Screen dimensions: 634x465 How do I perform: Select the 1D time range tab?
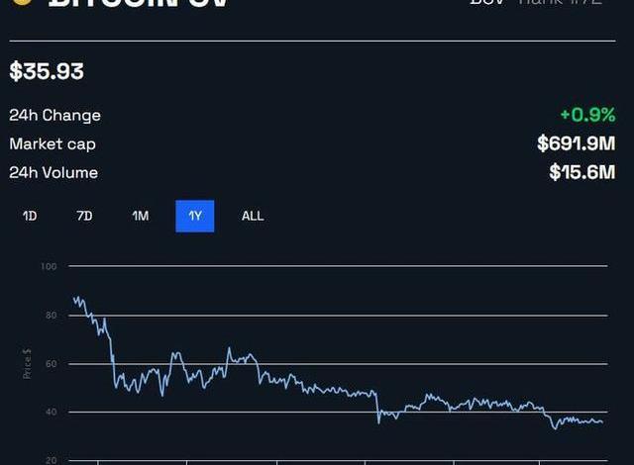(x=30, y=216)
